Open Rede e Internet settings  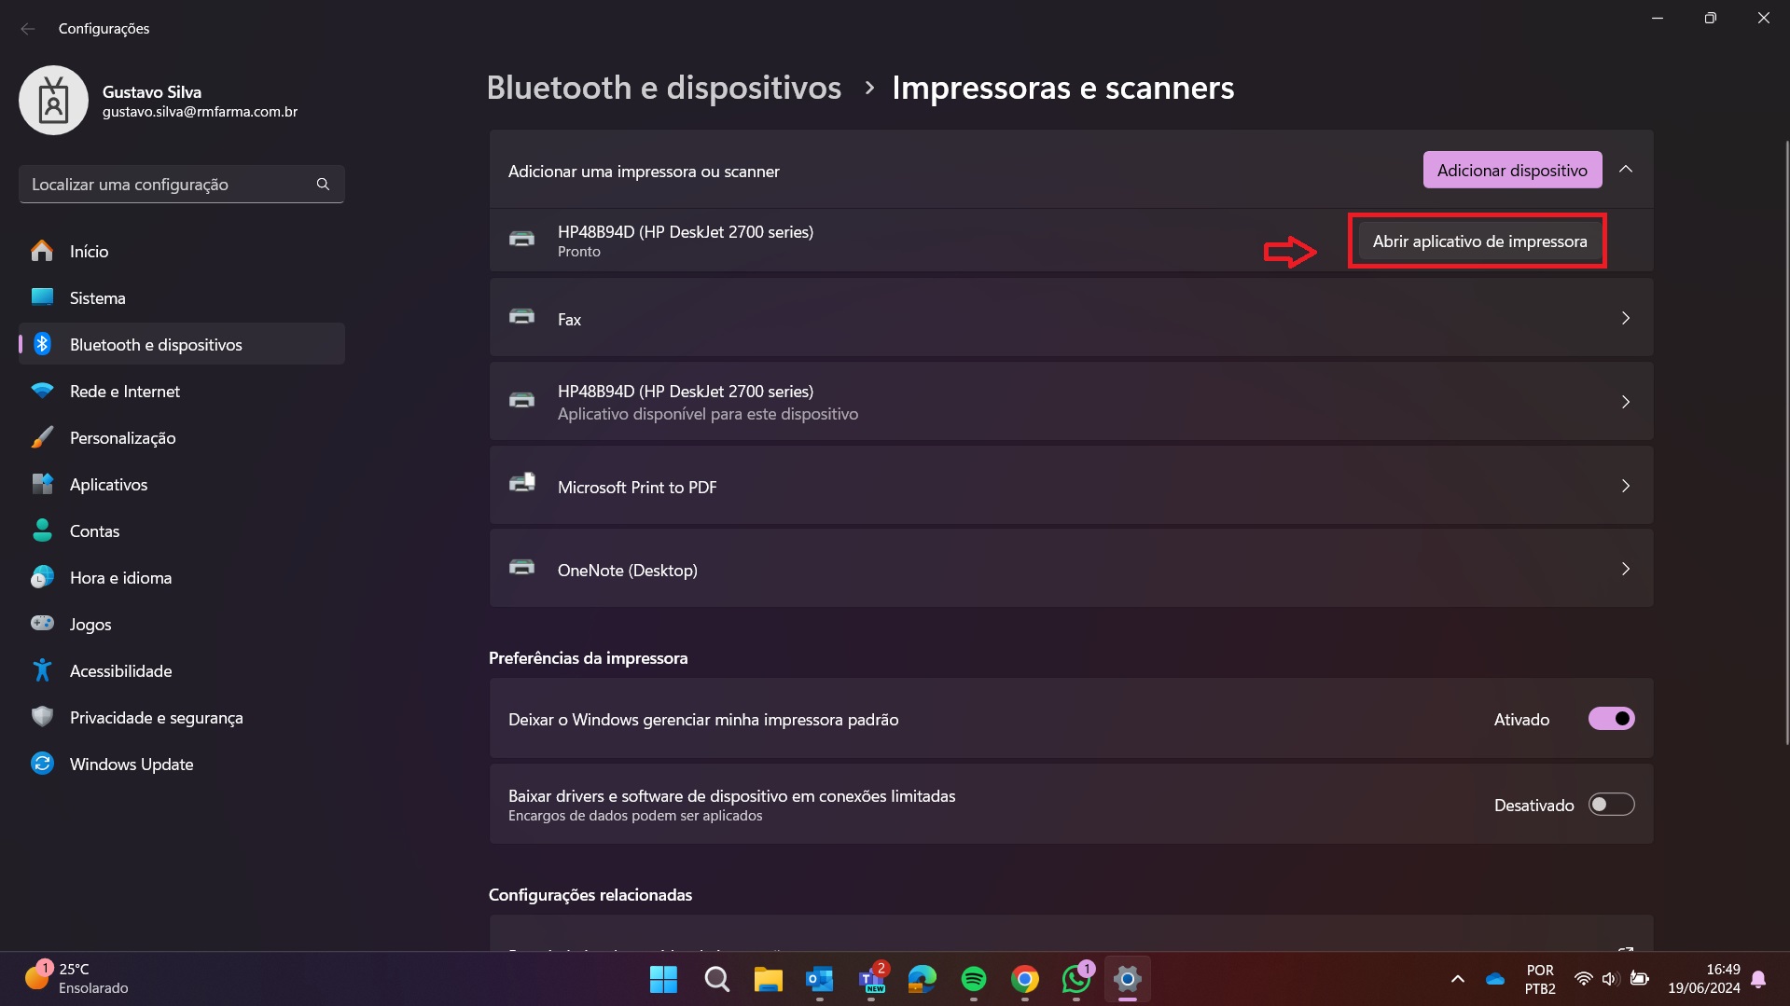pyautogui.click(x=125, y=392)
